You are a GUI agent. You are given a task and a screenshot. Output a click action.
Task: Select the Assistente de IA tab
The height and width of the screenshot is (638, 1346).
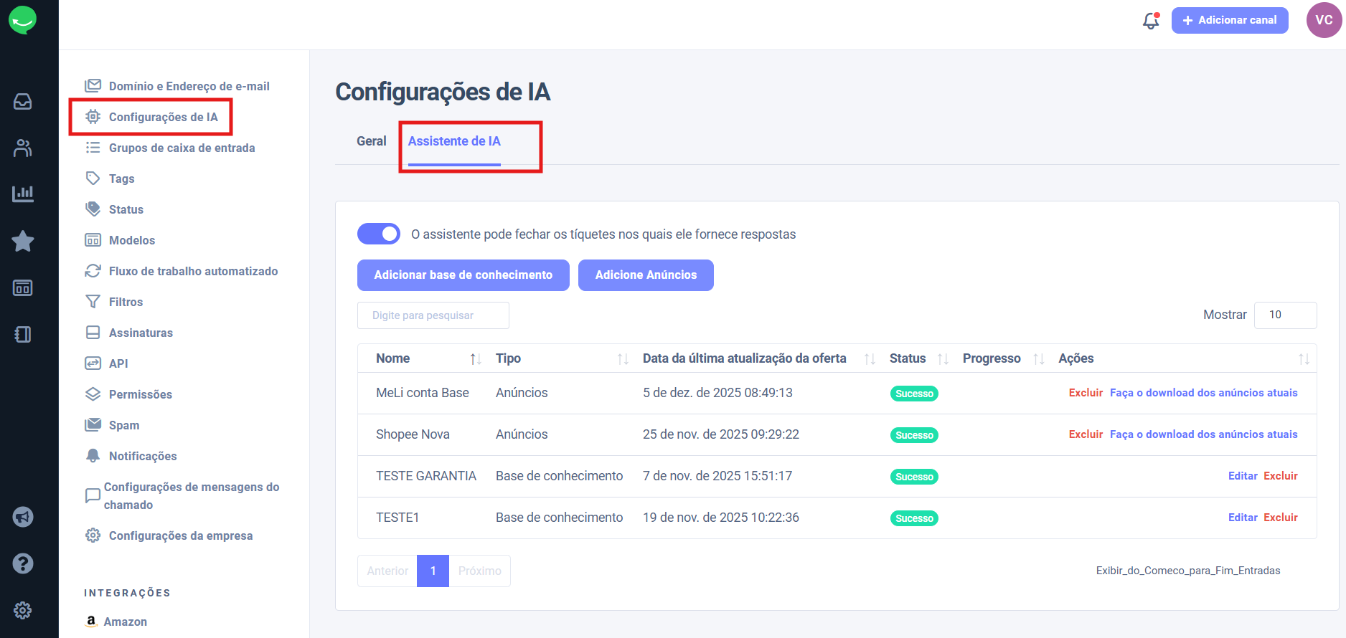[x=454, y=141]
